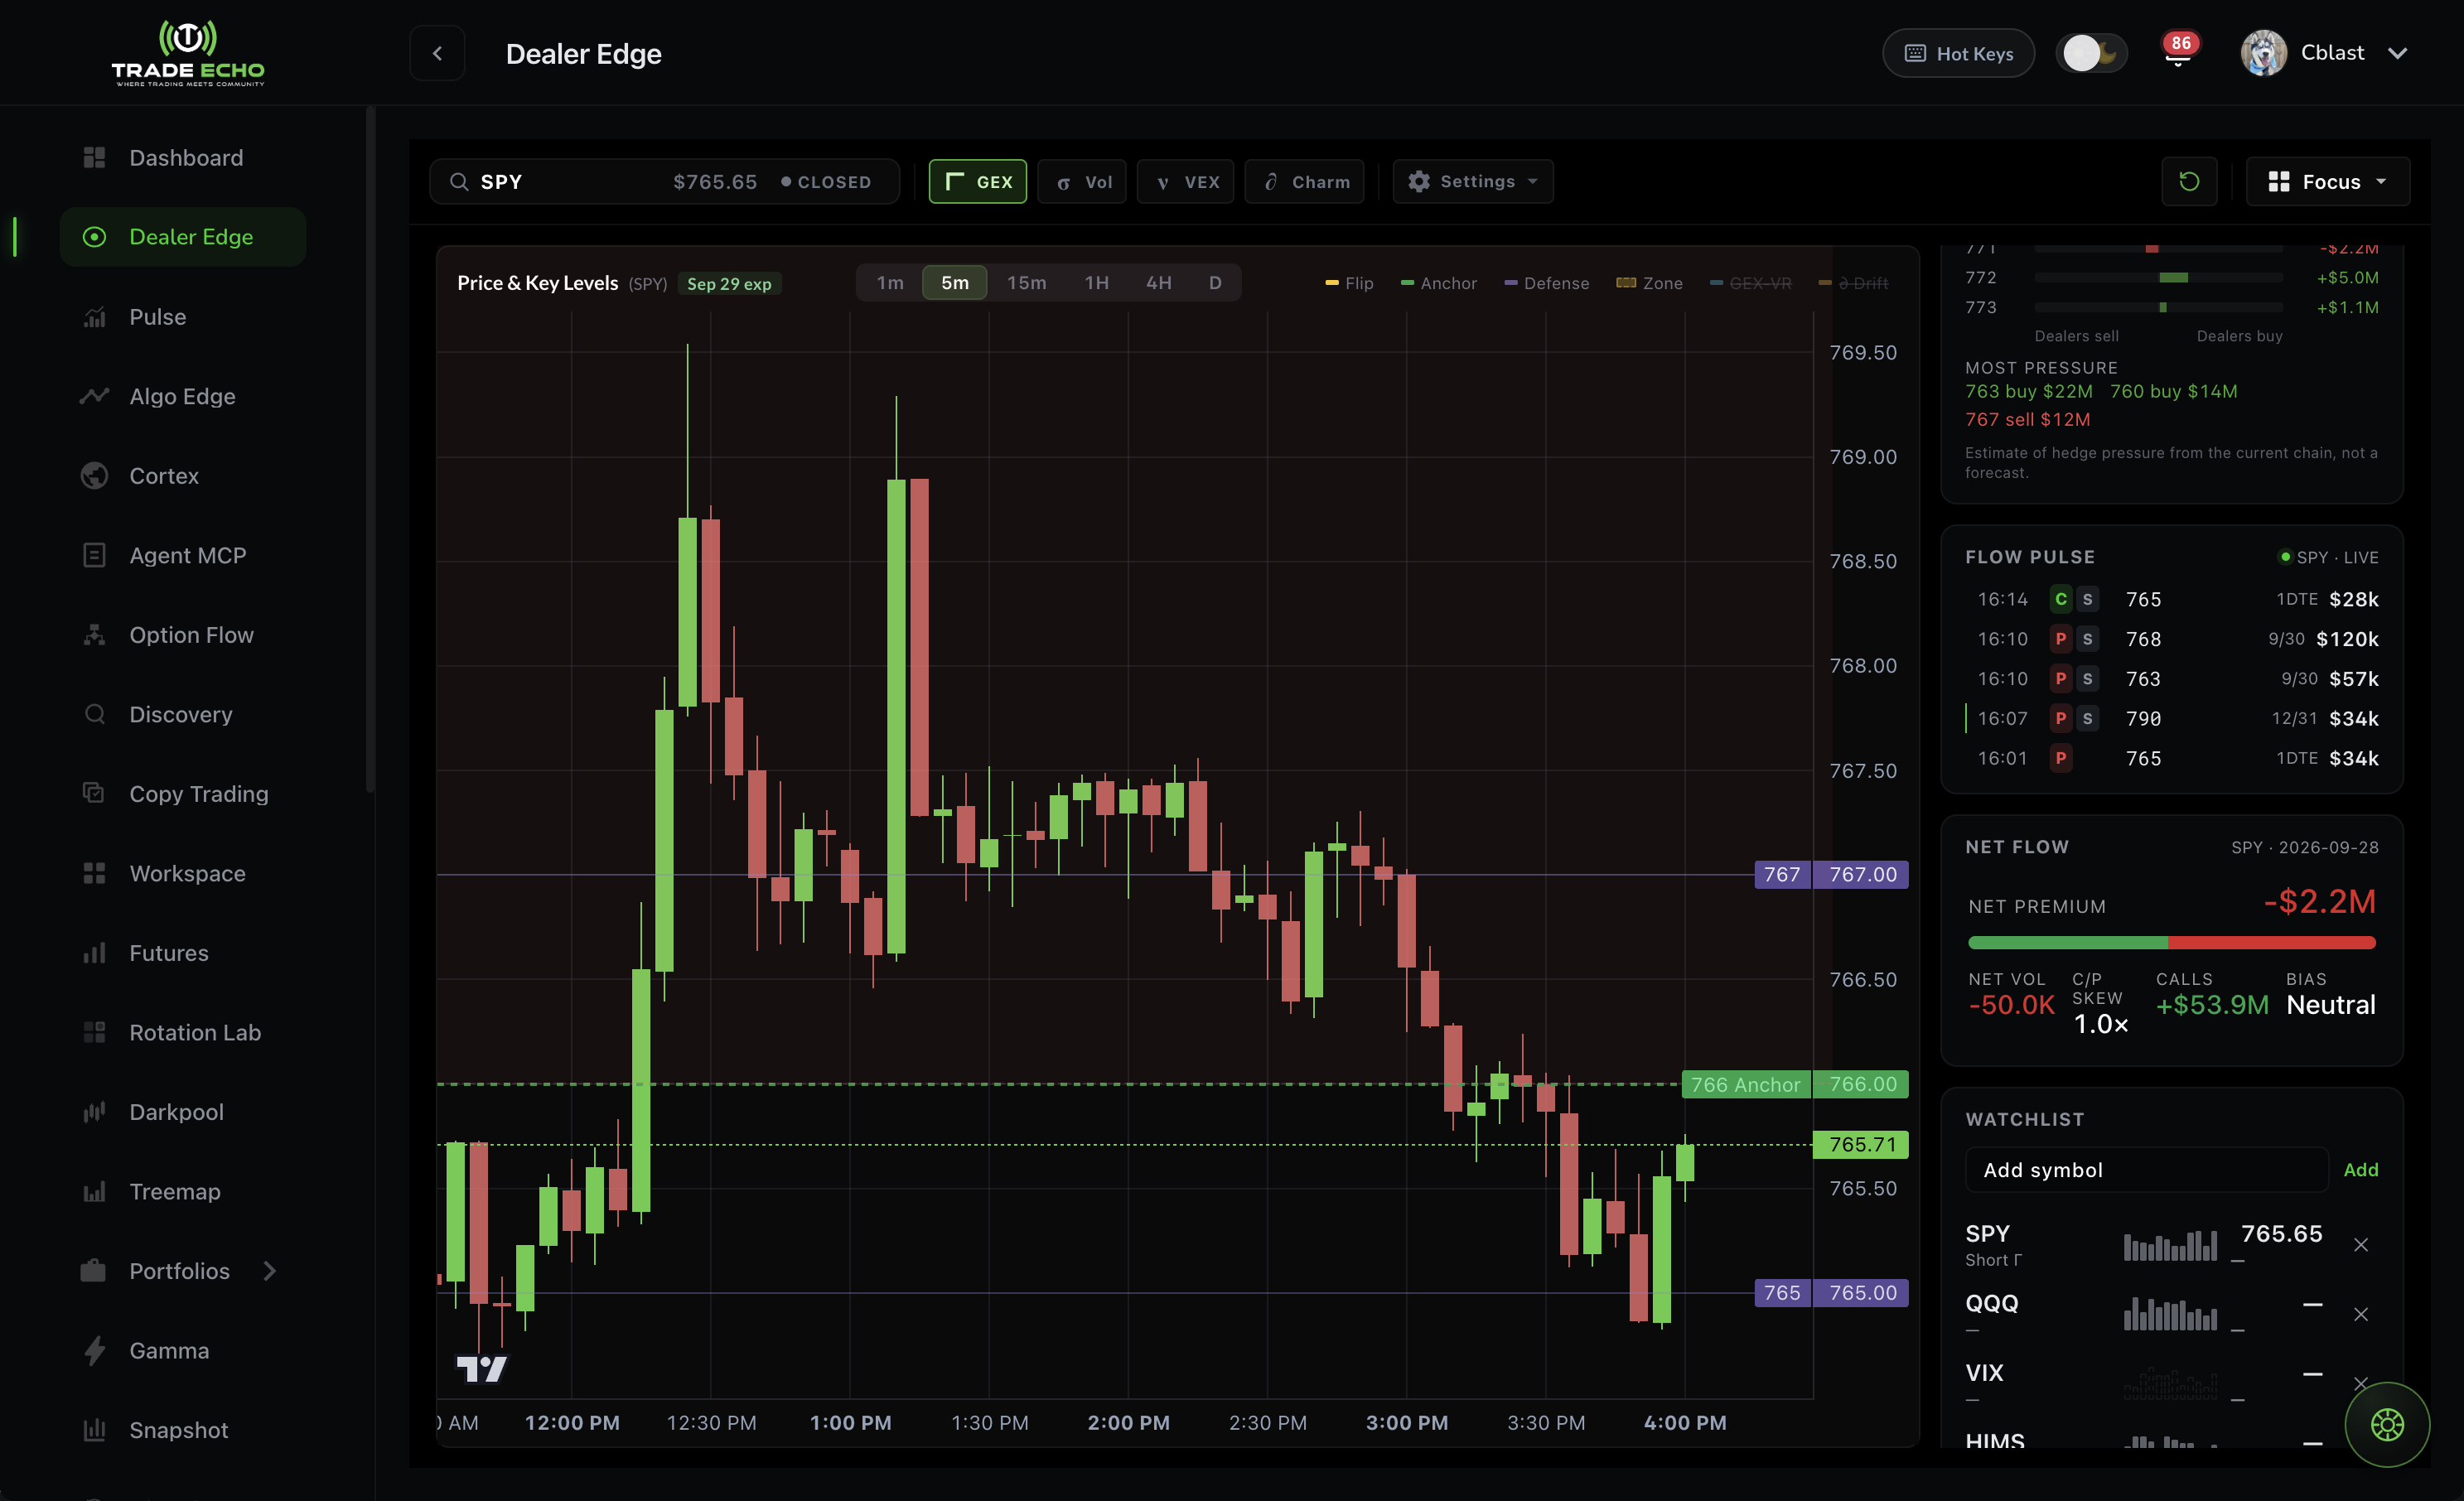
Task: Toggle the Defense level legend
Action: point(1546,284)
